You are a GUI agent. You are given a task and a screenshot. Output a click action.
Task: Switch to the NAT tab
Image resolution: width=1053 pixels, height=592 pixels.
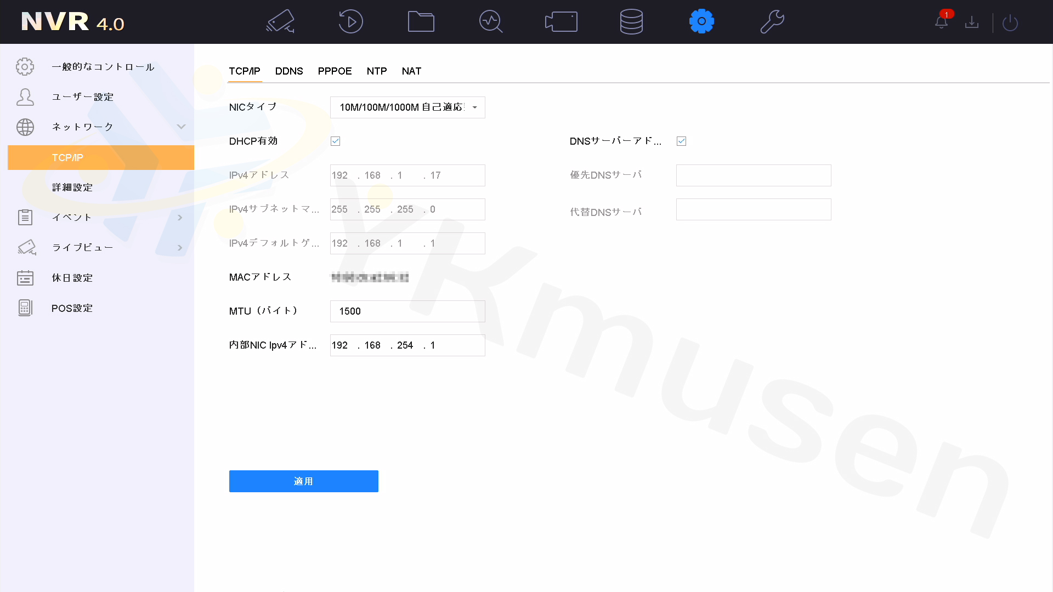coord(411,71)
